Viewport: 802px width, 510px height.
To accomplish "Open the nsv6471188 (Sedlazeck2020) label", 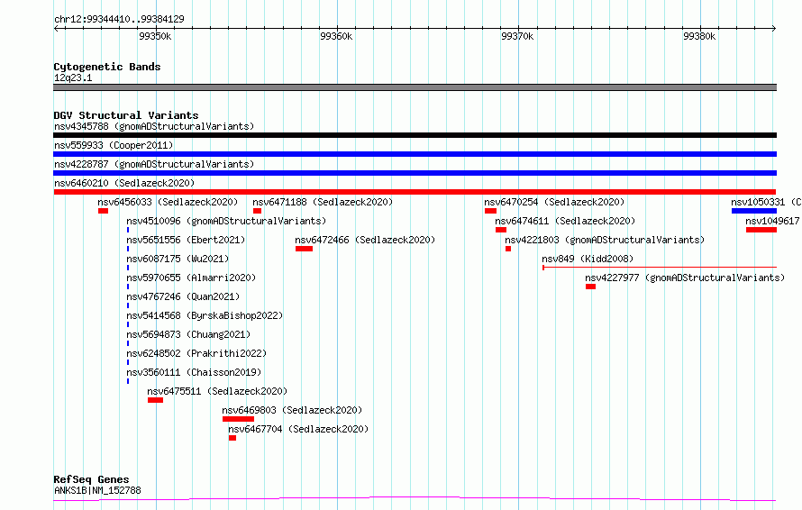I will click(323, 202).
